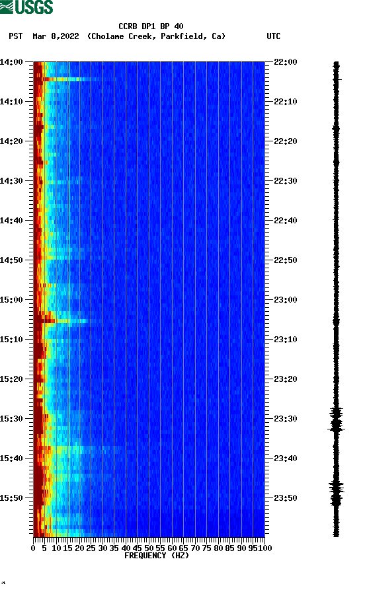Click the '23:50' UTC time label
This screenshot has width=365, height=590.
[x=285, y=498]
